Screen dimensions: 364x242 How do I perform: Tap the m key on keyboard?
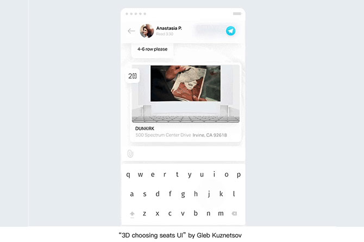click(x=221, y=213)
